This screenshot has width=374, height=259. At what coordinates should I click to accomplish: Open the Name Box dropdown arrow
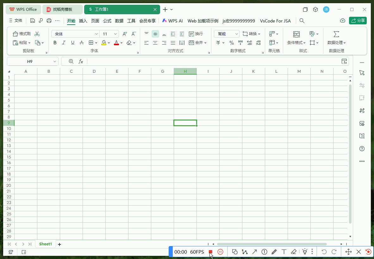[x=55, y=62]
